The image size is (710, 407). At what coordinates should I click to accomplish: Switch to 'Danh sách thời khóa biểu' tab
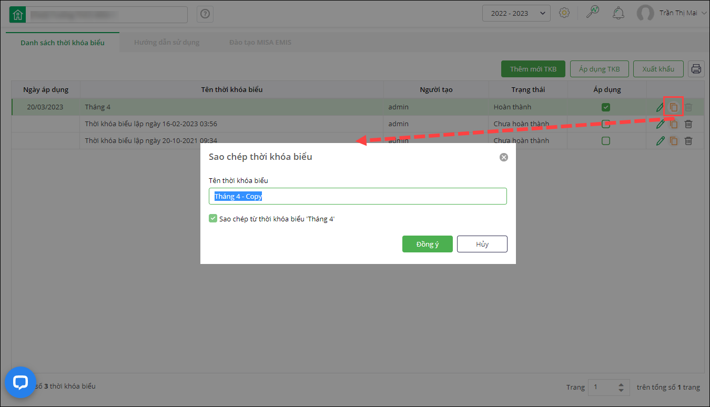[x=63, y=43]
